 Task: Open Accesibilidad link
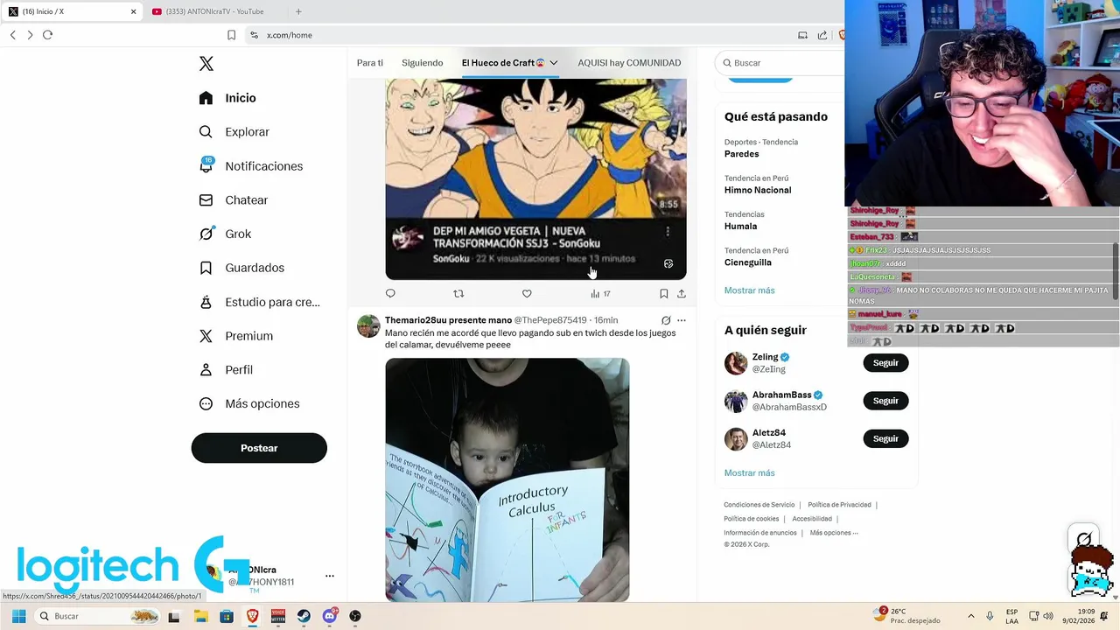click(x=812, y=519)
